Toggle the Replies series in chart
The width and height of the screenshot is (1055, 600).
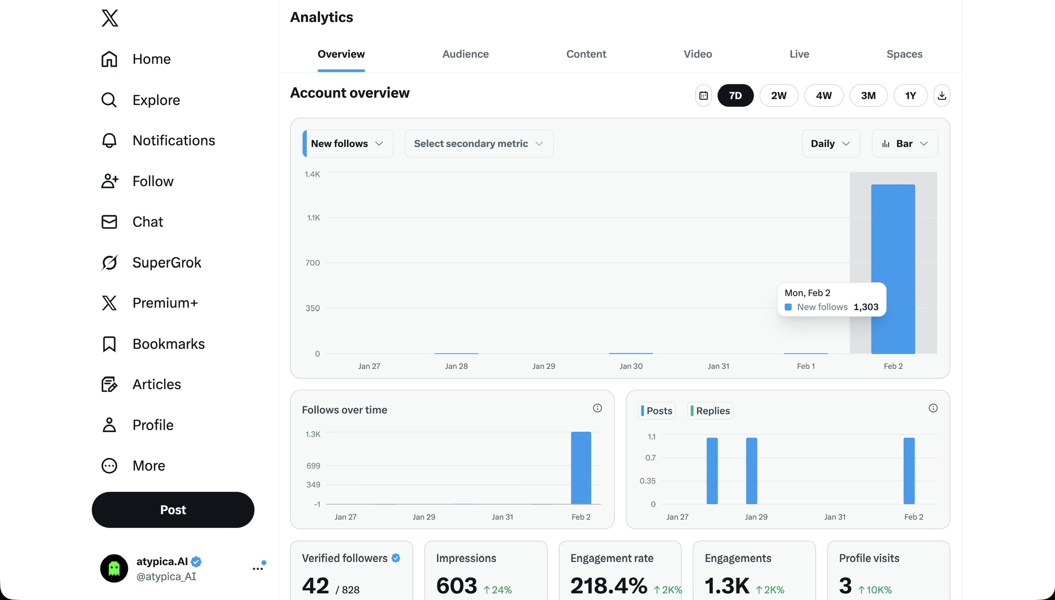710,411
